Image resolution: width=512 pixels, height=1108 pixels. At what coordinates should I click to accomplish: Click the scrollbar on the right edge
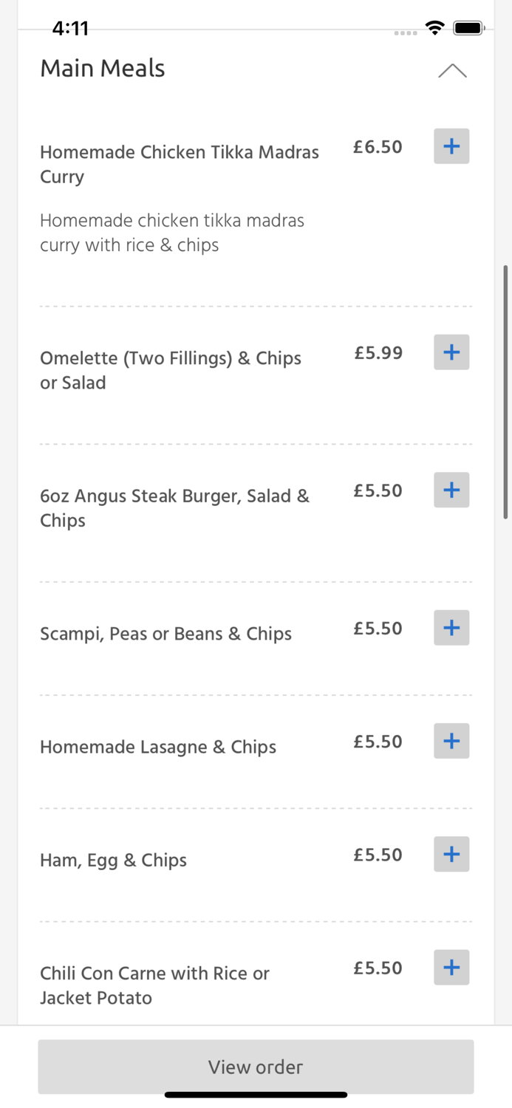click(507, 391)
